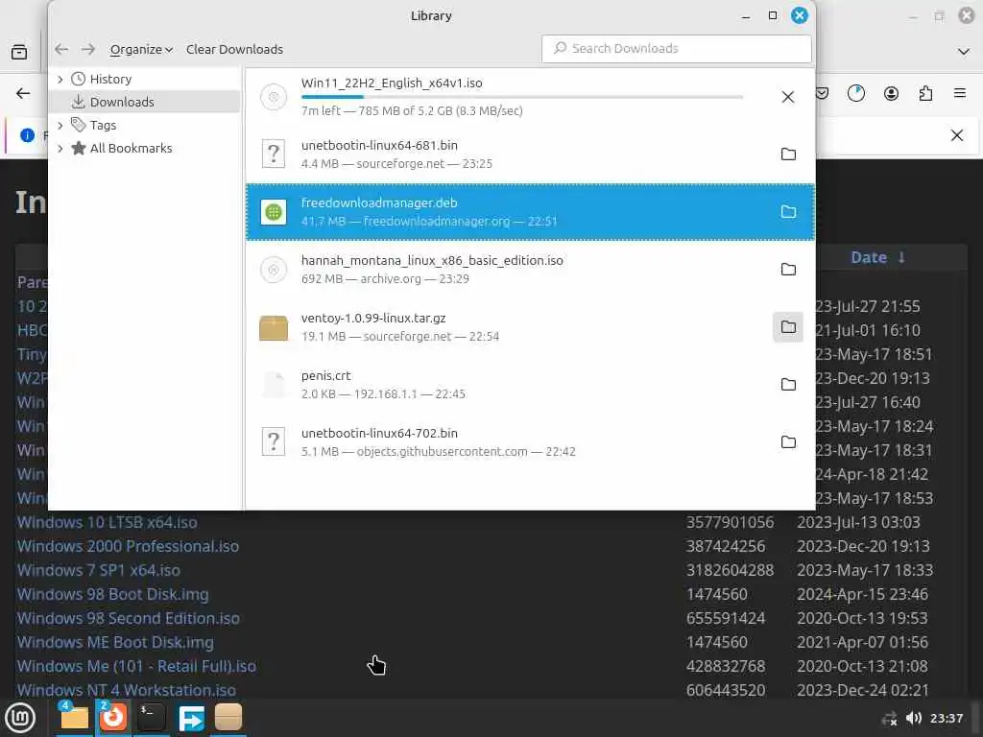Open Windows 10 LTSB x64.iso link
Image resolution: width=983 pixels, height=737 pixels.
108,522
